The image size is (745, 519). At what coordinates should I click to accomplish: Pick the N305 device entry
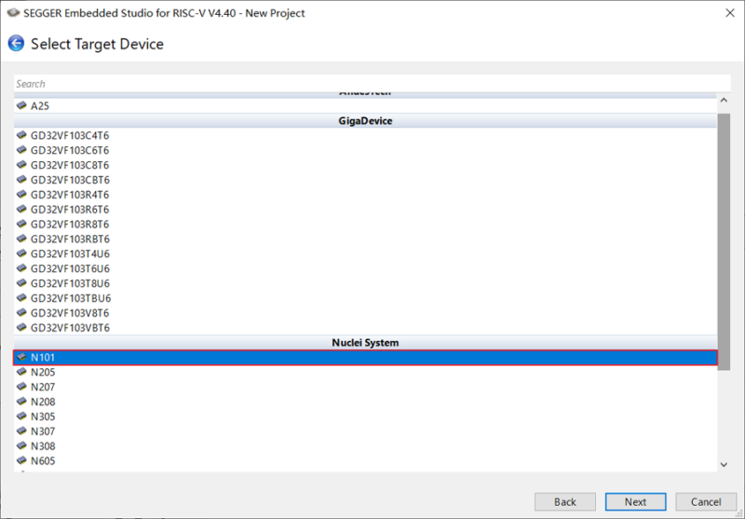43,417
